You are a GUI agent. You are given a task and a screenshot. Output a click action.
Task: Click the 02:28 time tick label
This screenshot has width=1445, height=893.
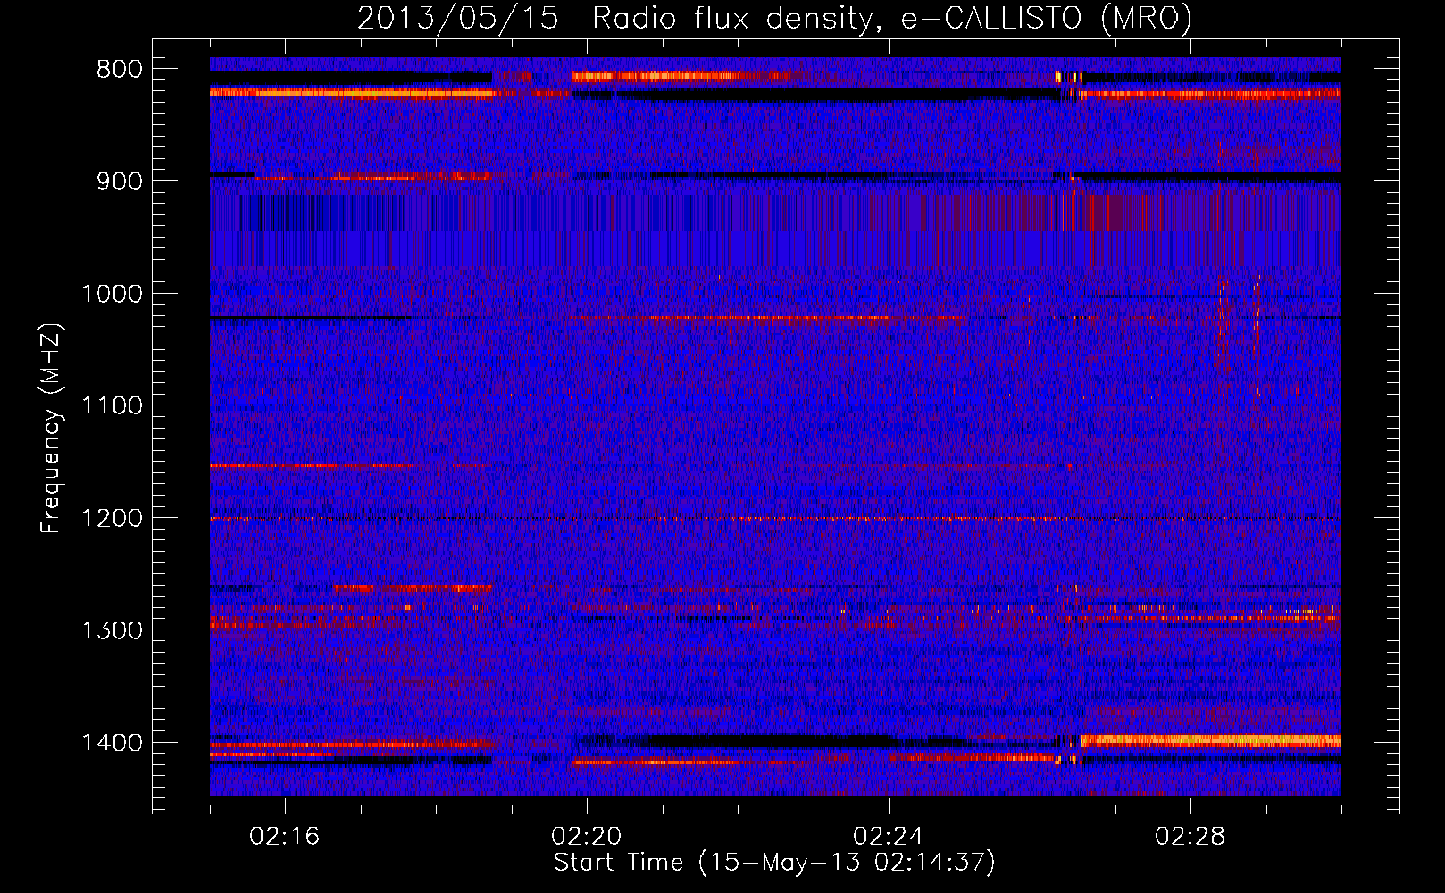pyautogui.click(x=1190, y=837)
